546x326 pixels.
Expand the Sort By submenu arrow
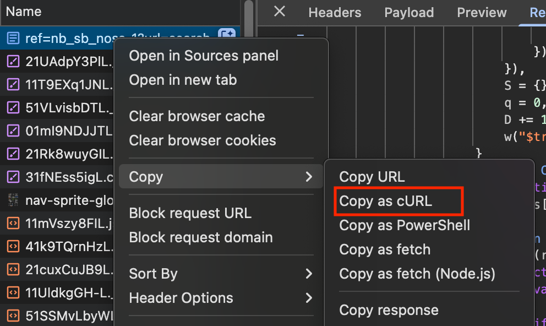coord(309,274)
